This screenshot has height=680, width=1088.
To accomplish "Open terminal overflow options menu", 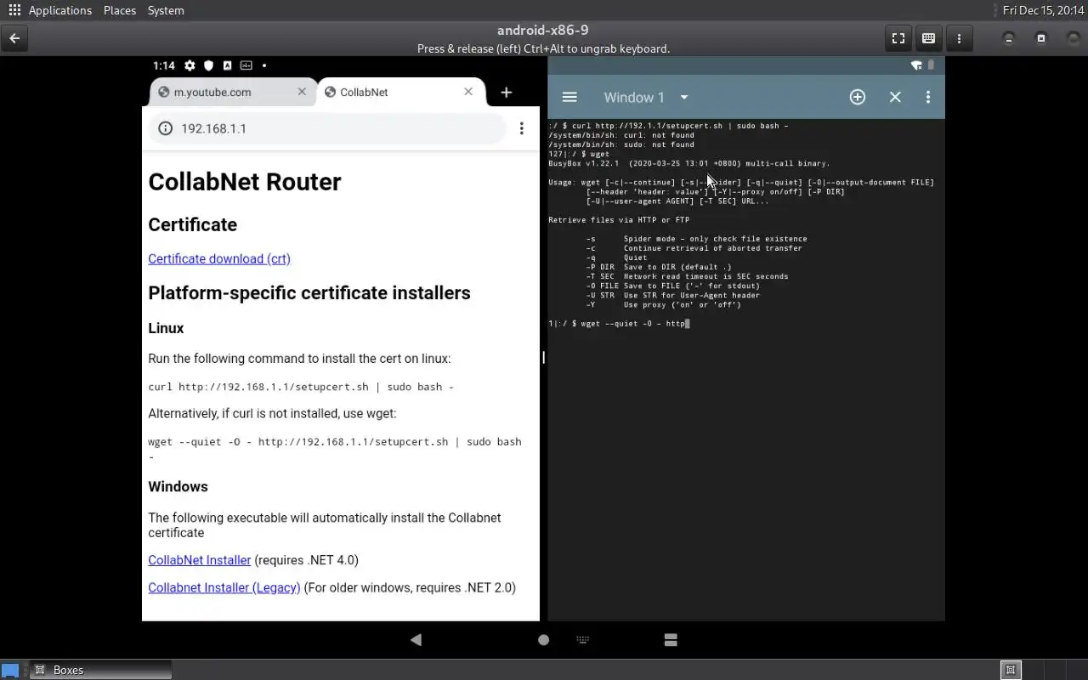I will pos(928,97).
